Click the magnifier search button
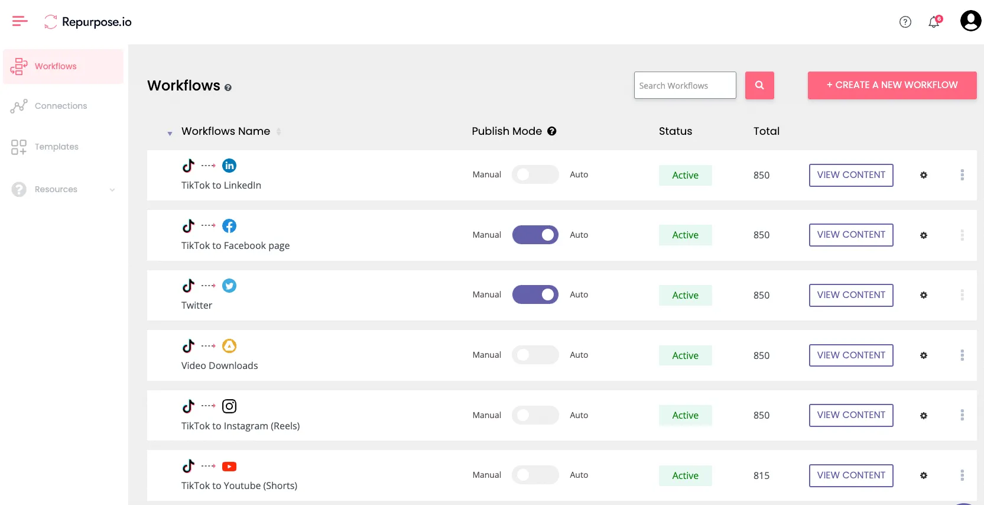 point(759,85)
